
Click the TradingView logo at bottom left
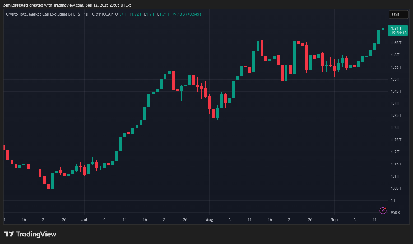[30, 234]
